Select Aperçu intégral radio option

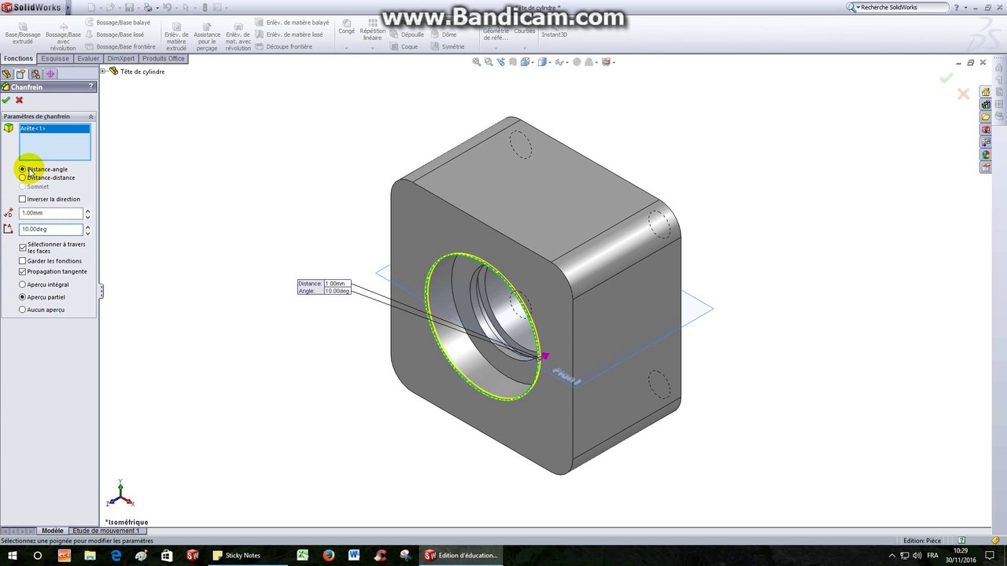click(43, 285)
